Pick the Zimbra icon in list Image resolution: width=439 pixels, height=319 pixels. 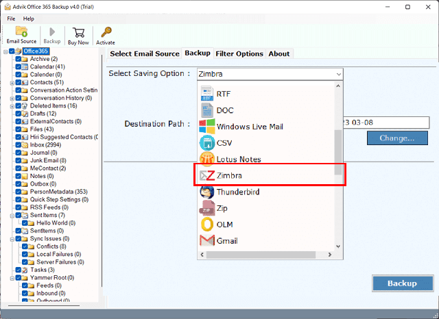click(207, 175)
